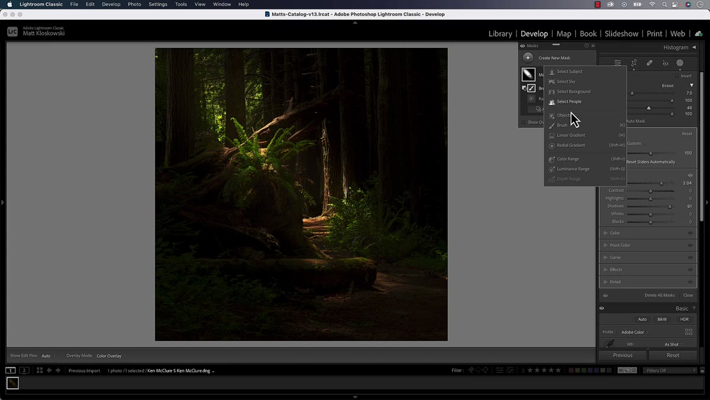Viewport: 710px width, 400px height.
Task: Choose Color Range in mask menu
Action: point(585,159)
